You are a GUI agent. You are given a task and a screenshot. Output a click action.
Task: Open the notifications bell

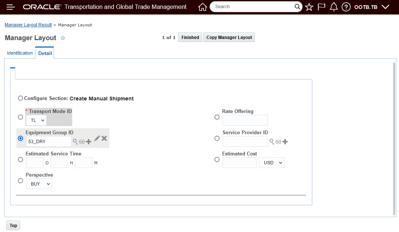tap(334, 7)
